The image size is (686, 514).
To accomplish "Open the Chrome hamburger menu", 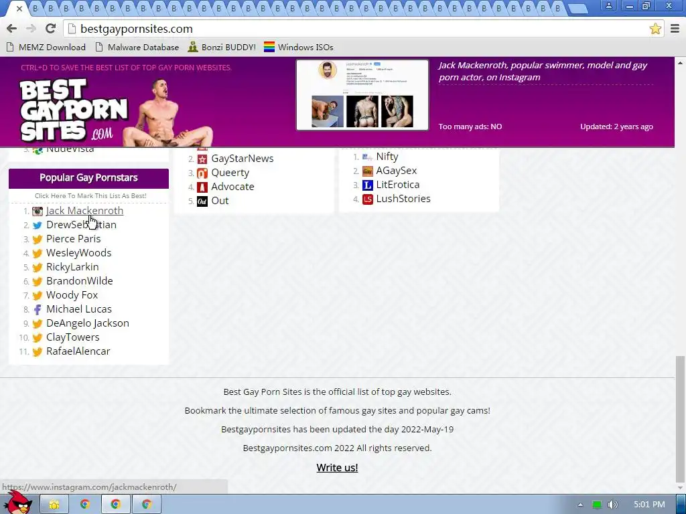I will tap(675, 29).
